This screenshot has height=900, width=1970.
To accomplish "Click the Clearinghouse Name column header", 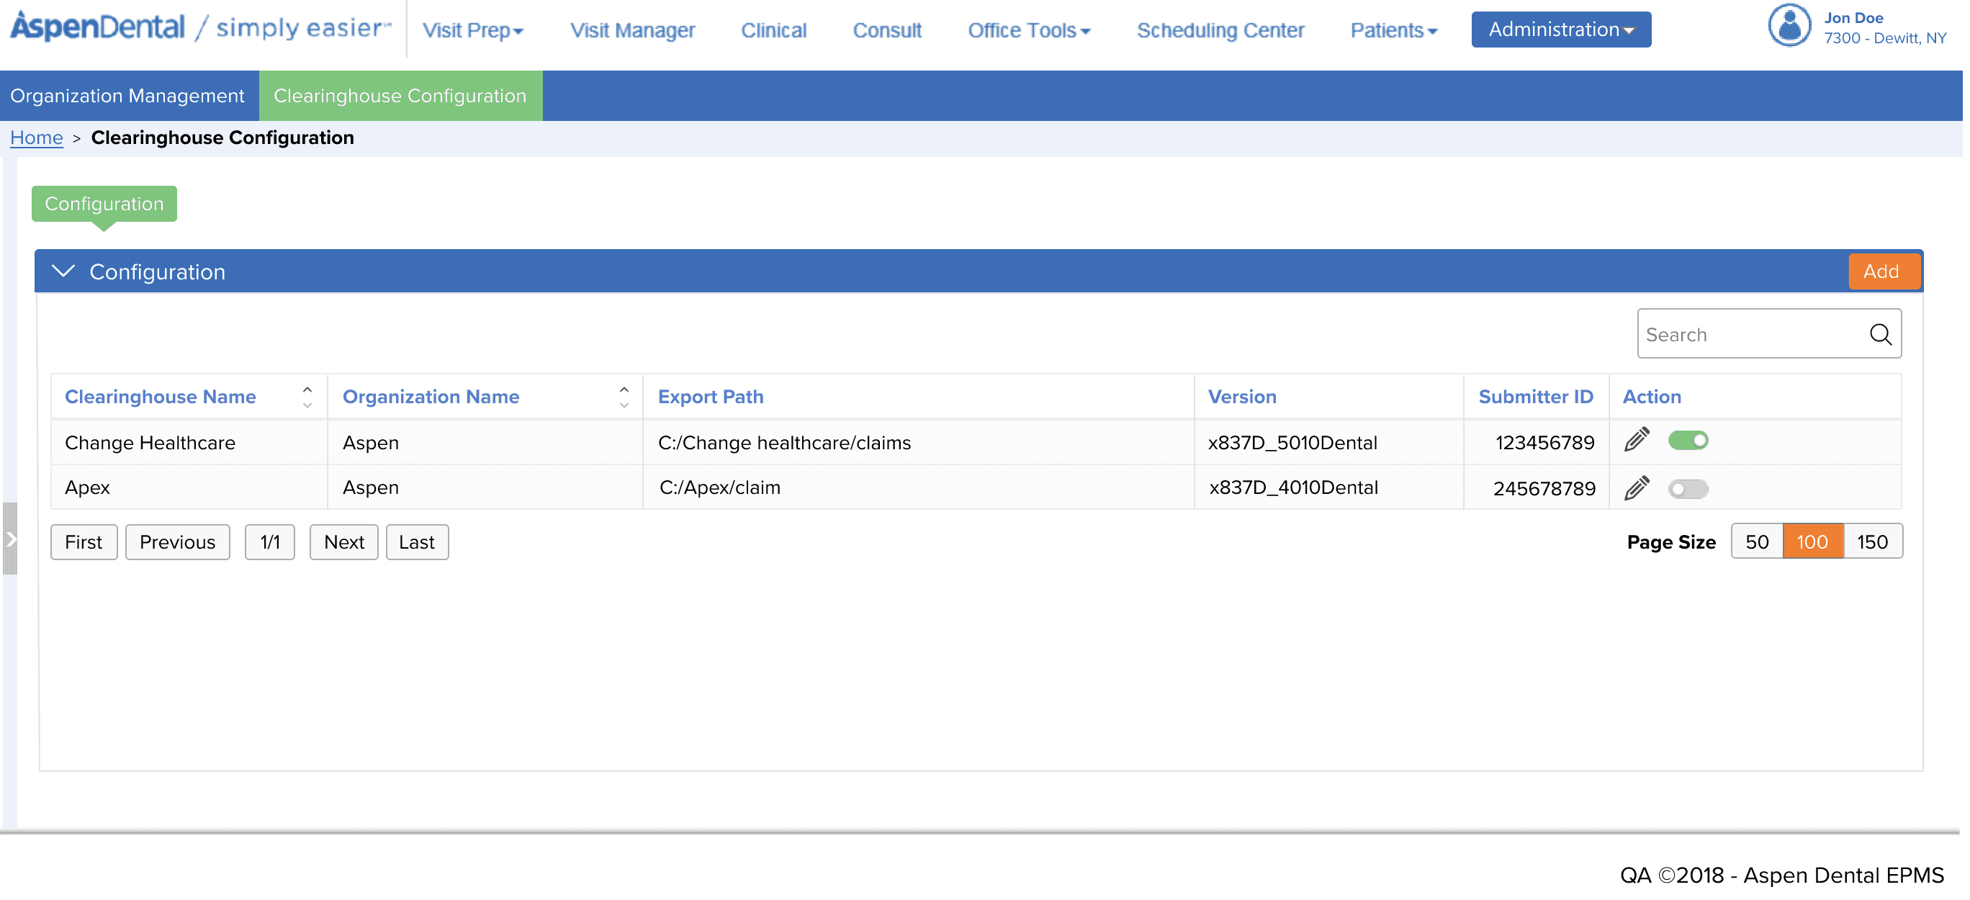I will click(160, 397).
